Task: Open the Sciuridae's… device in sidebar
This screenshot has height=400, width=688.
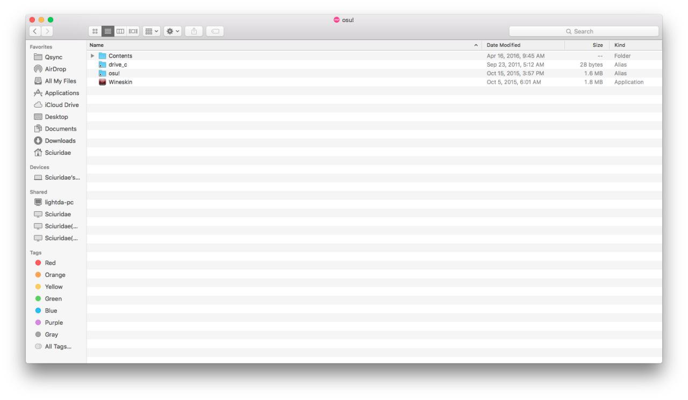Action: [x=56, y=178]
